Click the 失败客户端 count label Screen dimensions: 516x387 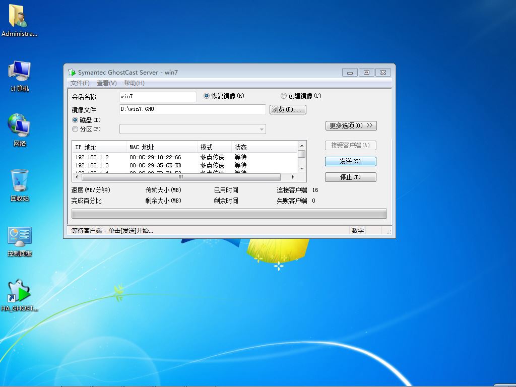[292, 201]
